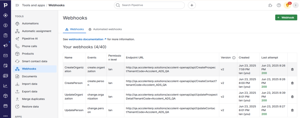The width and height of the screenshot is (300, 118).
Task: Open Automations in Tools sidebar
Action: tap(35, 23)
